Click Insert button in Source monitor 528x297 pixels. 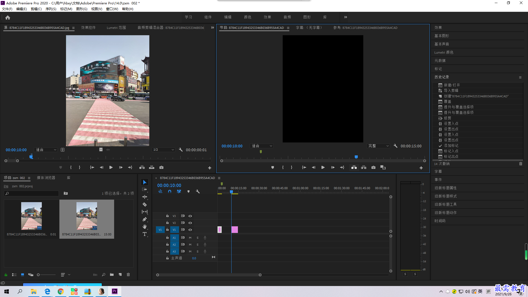click(142, 167)
